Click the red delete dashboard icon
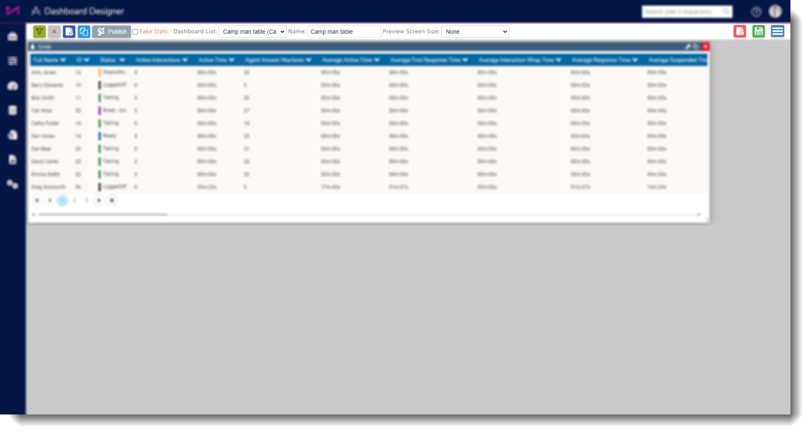 (x=740, y=31)
